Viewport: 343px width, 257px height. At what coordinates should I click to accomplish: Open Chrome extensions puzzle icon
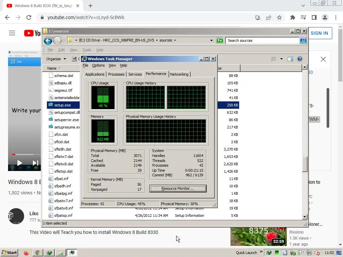coord(292,17)
